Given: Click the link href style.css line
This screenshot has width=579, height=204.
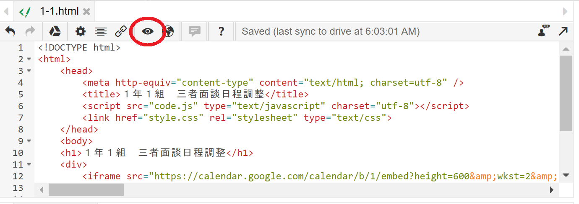Looking at the screenshot, I should click(237, 118).
